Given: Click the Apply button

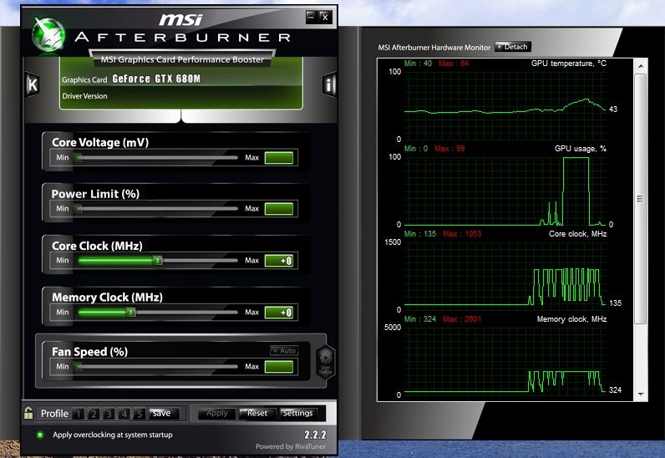Looking at the screenshot, I should click(x=216, y=414).
